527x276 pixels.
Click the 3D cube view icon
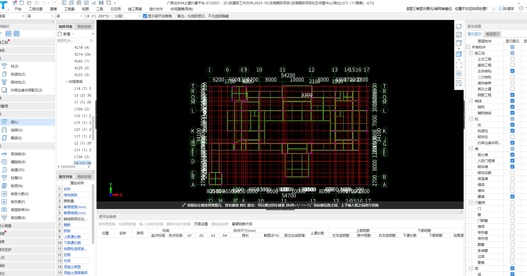point(459,35)
